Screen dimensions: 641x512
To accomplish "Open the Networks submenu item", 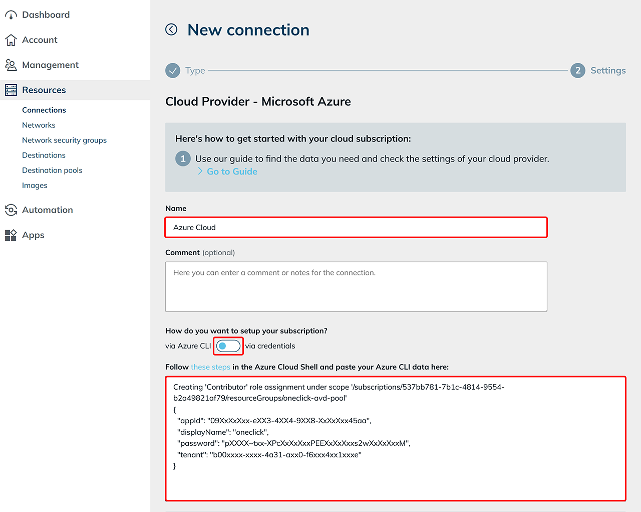I will tap(39, 125).
